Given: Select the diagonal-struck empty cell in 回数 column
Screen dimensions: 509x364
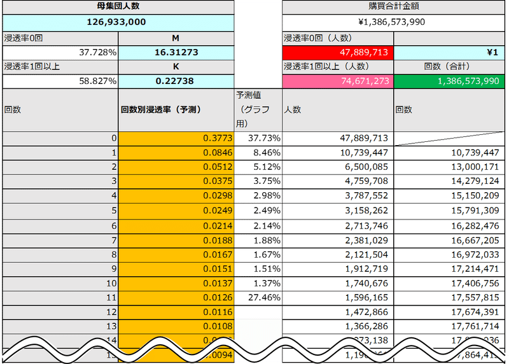Looking at the screenshot, I should (449, 139).
